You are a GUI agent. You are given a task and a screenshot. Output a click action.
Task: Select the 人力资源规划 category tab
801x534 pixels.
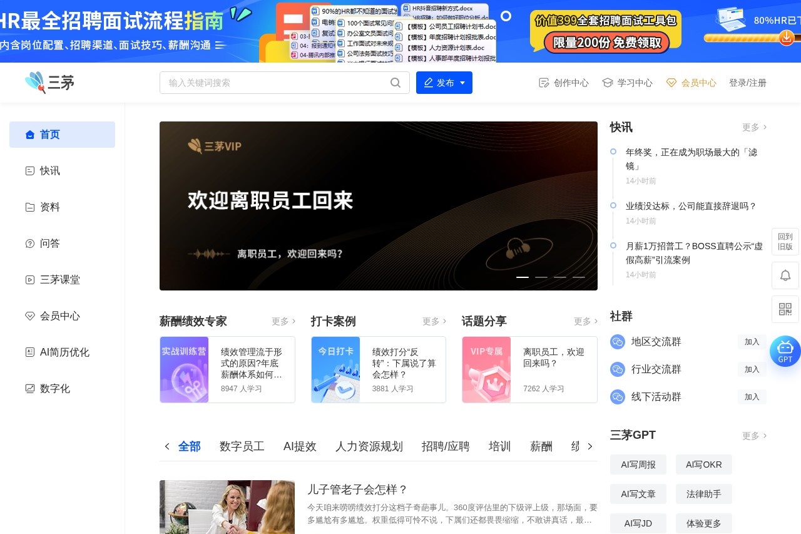tap(369, 446)
